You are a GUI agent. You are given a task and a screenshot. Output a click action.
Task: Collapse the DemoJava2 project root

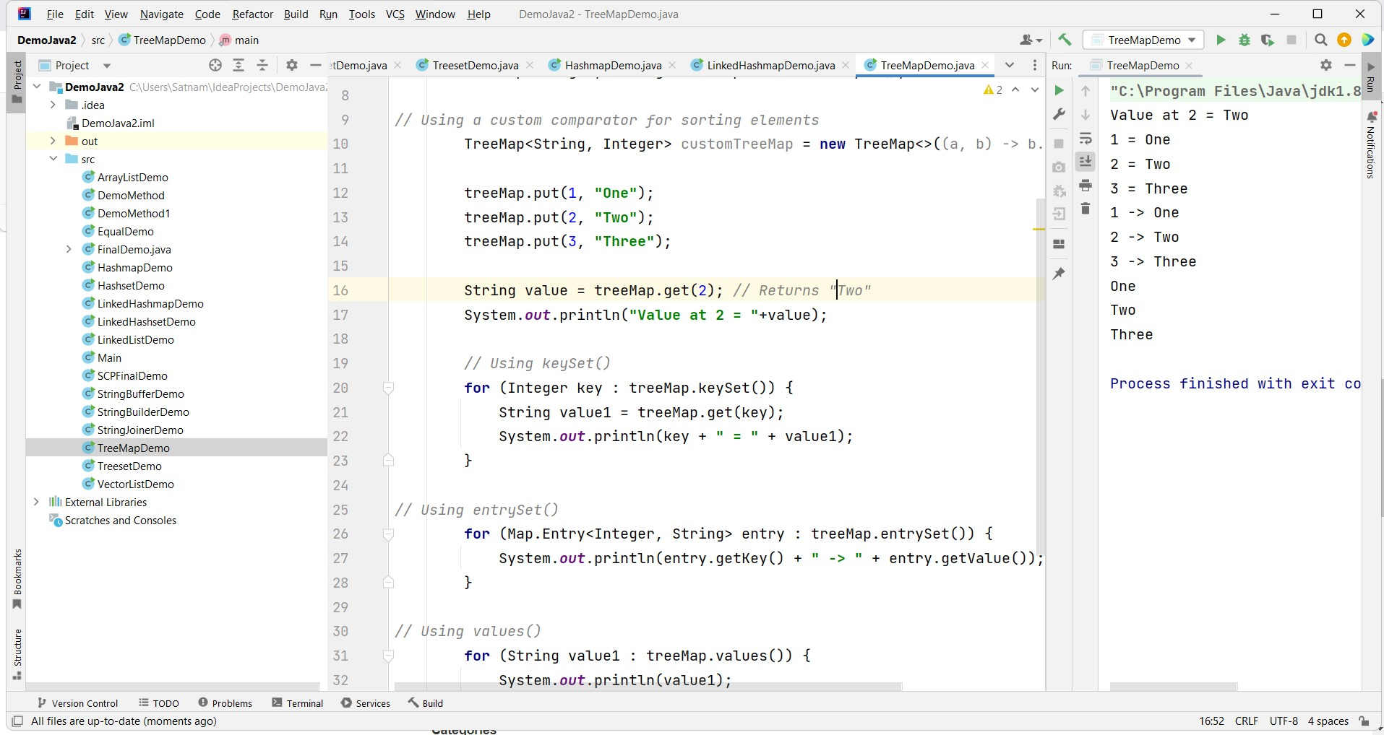click(x=36, y=87)
